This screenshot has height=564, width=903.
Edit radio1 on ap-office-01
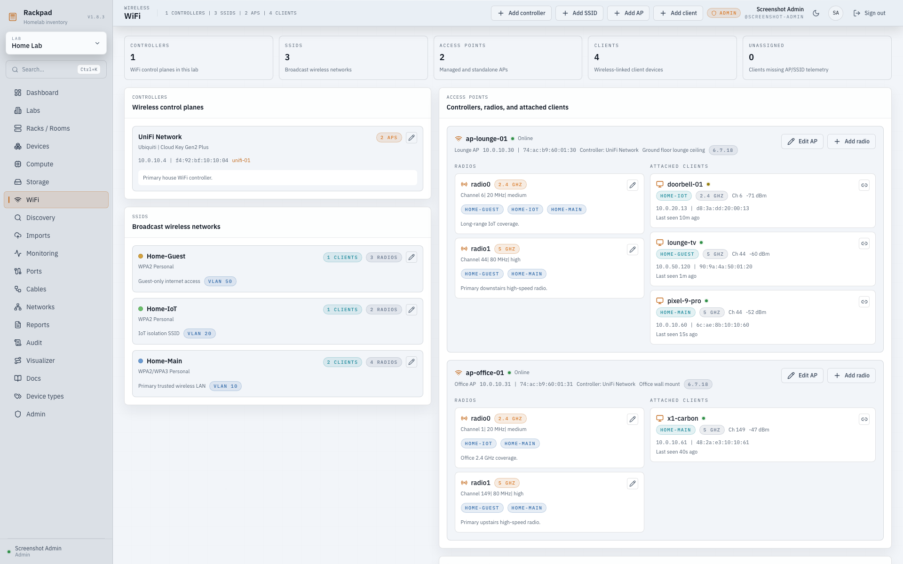[x=633, y=484]
